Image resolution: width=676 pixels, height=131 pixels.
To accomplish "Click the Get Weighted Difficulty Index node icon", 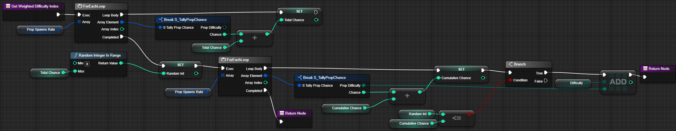I will [8, 6].
